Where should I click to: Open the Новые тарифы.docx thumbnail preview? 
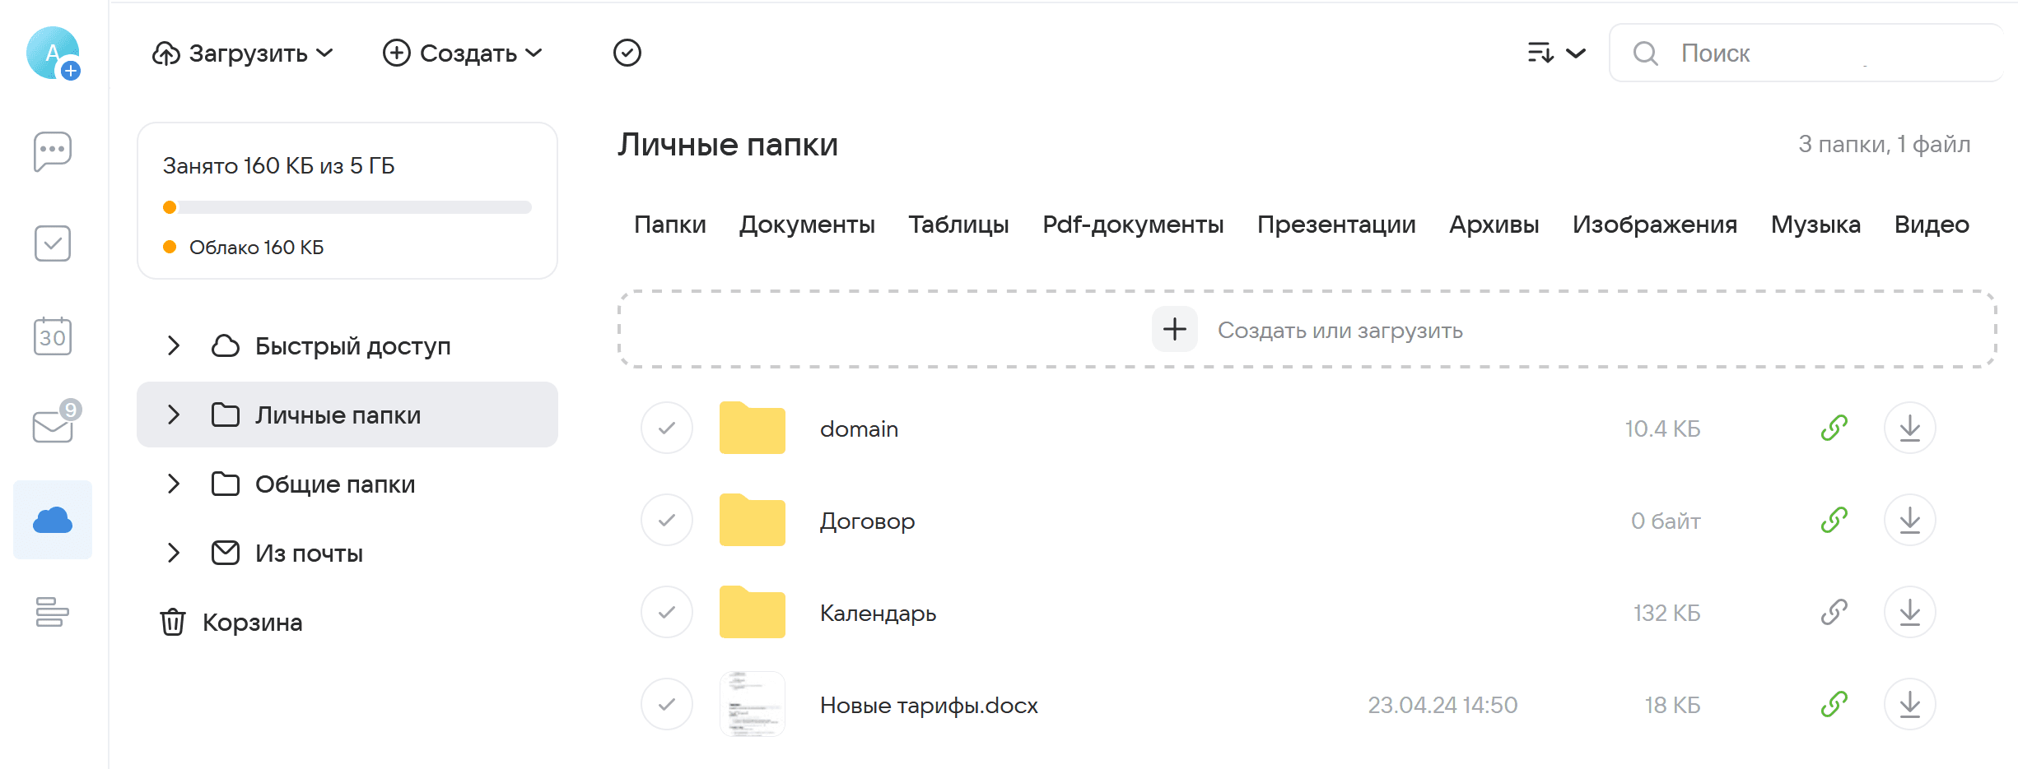pyautogui.click(x=753, y=704)
